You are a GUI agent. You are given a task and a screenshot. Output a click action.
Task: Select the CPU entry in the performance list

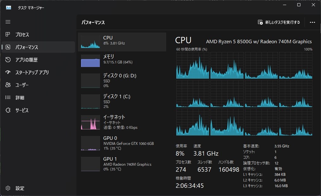point(123,41)
